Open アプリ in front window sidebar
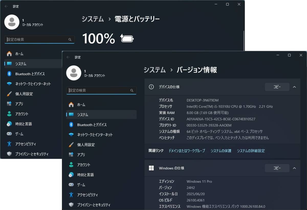Screen dimensions: 307x210 [101, 155]
